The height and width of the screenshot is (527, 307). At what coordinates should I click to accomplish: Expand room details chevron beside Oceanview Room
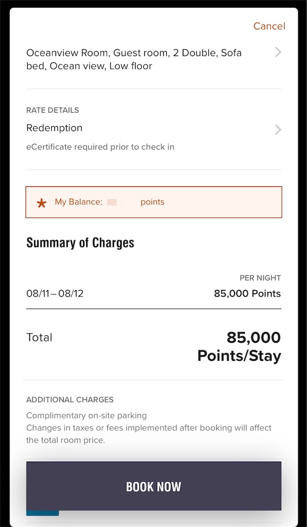pyautogui.click(x=278, y=52)
